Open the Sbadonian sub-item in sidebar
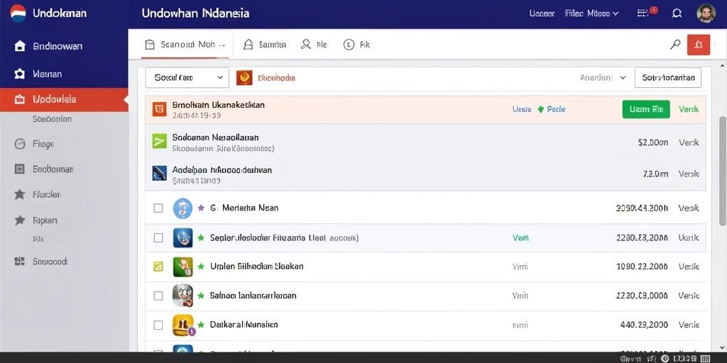This screenshot has width=727, height=363. (x=52, y=119)
